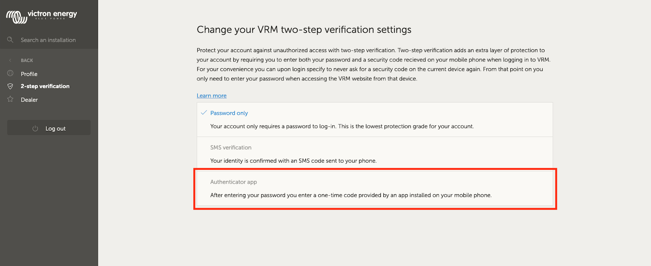Click the Dealer star icon
Viewport: 651px width, 266px height.
11,99
